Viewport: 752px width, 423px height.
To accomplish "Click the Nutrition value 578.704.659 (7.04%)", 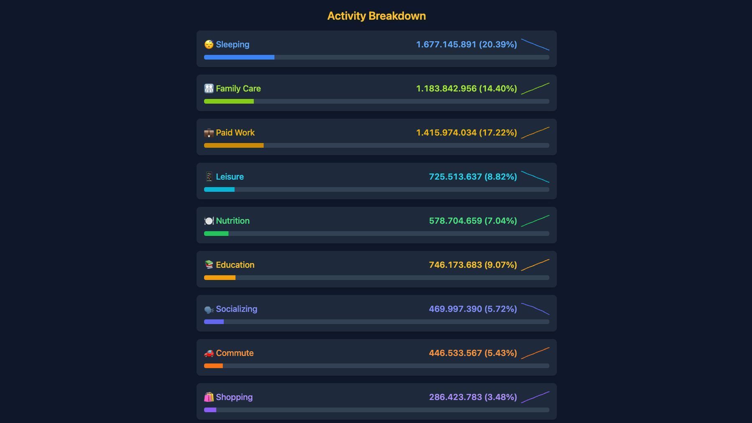I will 473,221.
